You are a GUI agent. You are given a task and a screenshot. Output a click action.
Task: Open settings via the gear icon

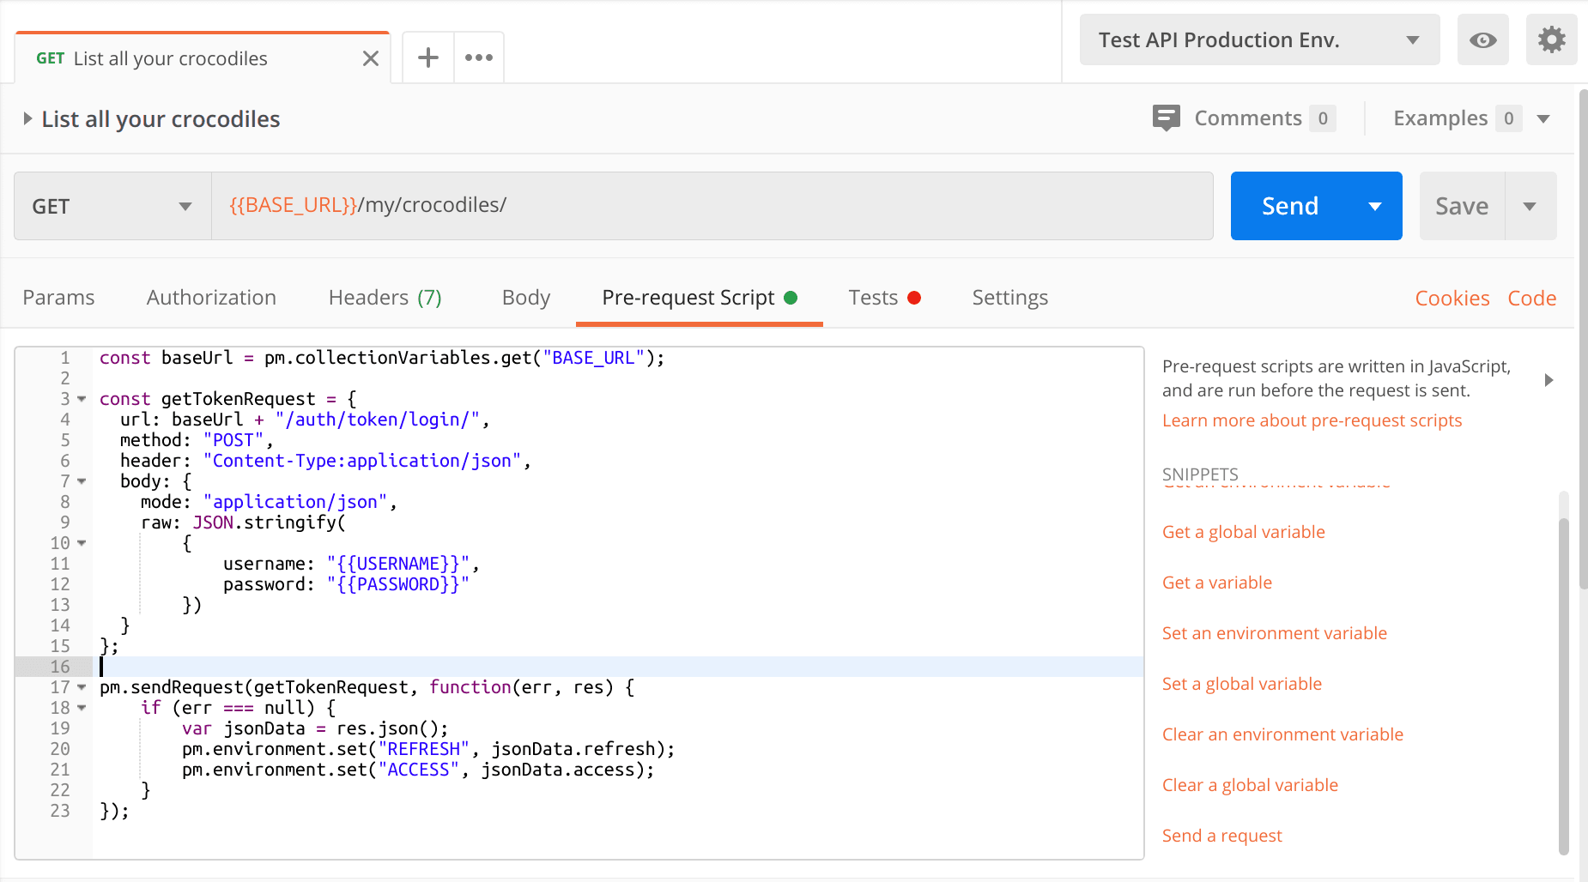pyautogui.click(x=1551, y=39)
